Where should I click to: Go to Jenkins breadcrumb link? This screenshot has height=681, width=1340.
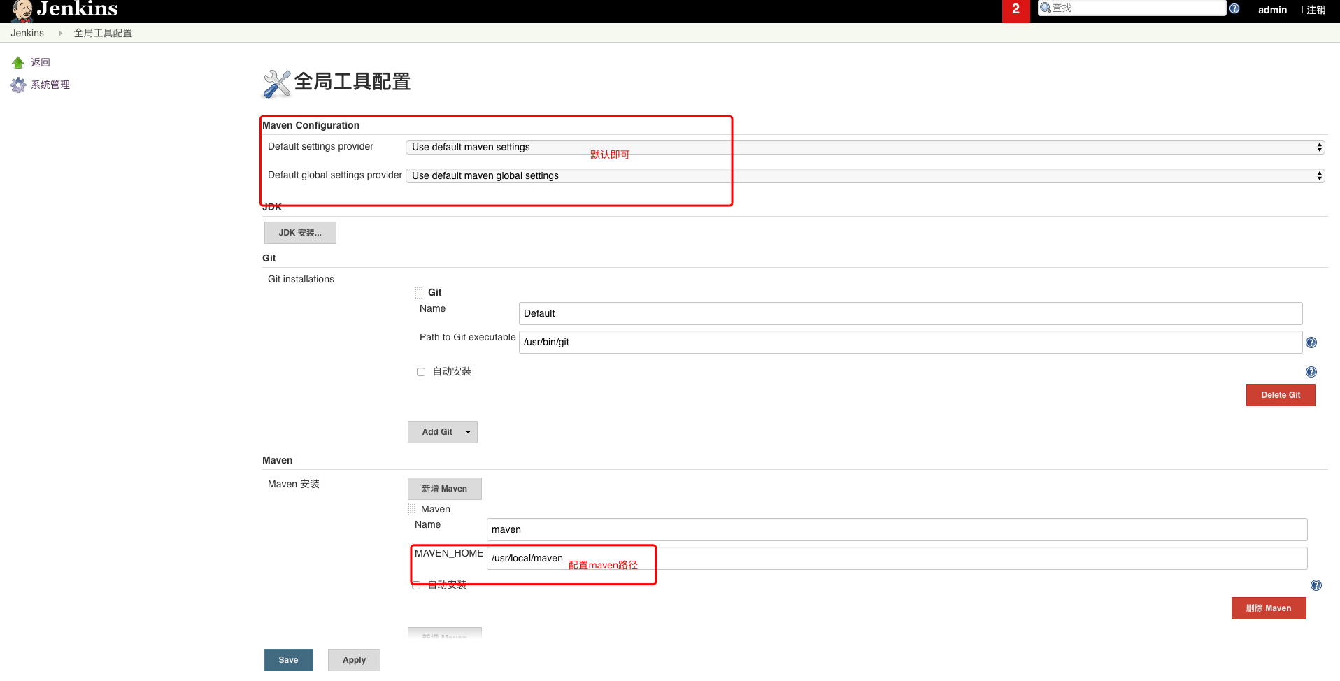tap(27, 33)
